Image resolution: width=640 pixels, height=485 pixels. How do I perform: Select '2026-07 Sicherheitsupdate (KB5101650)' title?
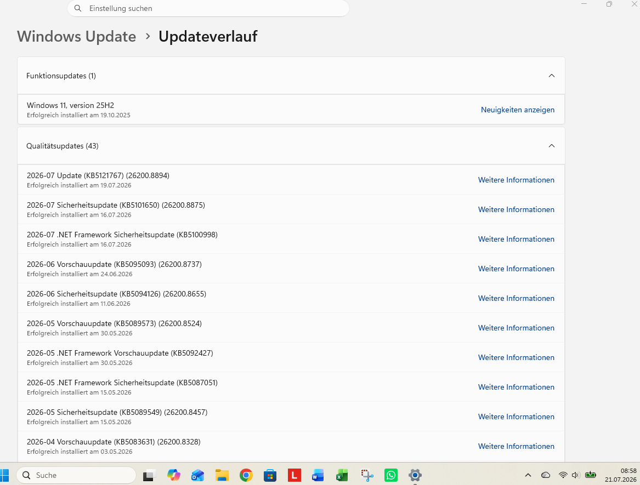(x=116, y=205)
